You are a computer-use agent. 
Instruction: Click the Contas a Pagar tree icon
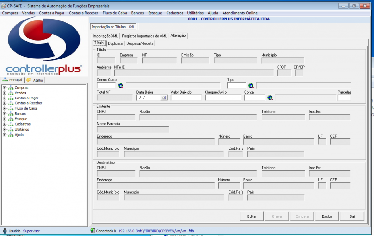pyautogui.click(x=11, y=98)
